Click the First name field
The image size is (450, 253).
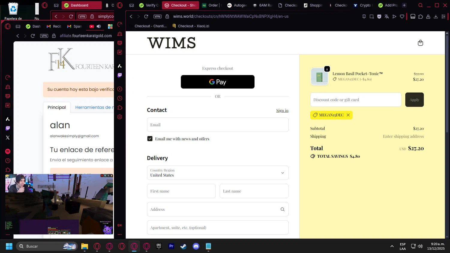click(x=181, y=191)
